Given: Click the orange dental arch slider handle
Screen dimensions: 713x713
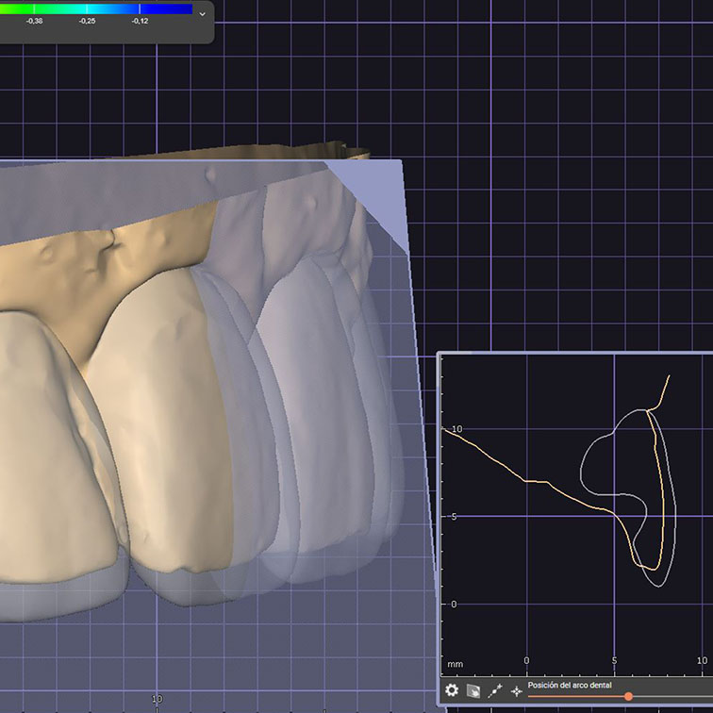Looking at the screenshot, I should (629, 696).
